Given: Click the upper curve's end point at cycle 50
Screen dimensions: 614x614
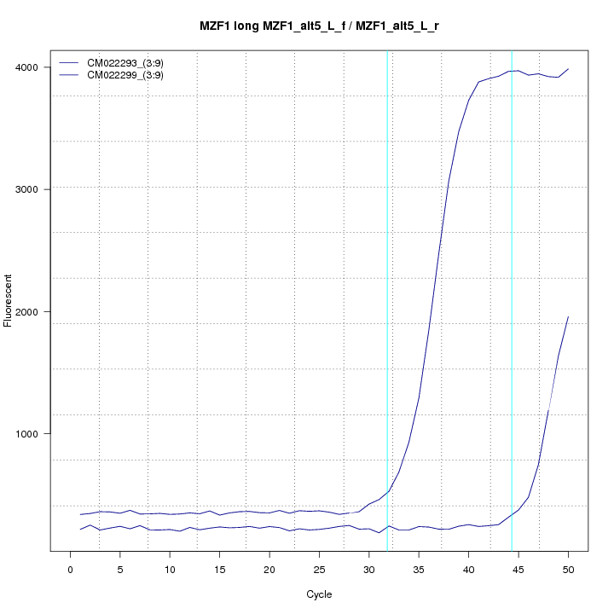Looking at the screenshot, I should pyautogui.click(x=568, y=69).
